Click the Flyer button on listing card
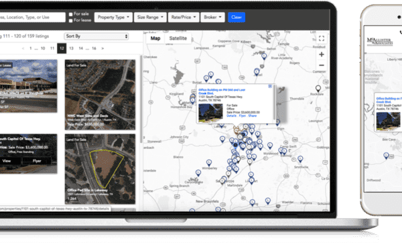This screenshot has width=402, height=243. [37, 161]
